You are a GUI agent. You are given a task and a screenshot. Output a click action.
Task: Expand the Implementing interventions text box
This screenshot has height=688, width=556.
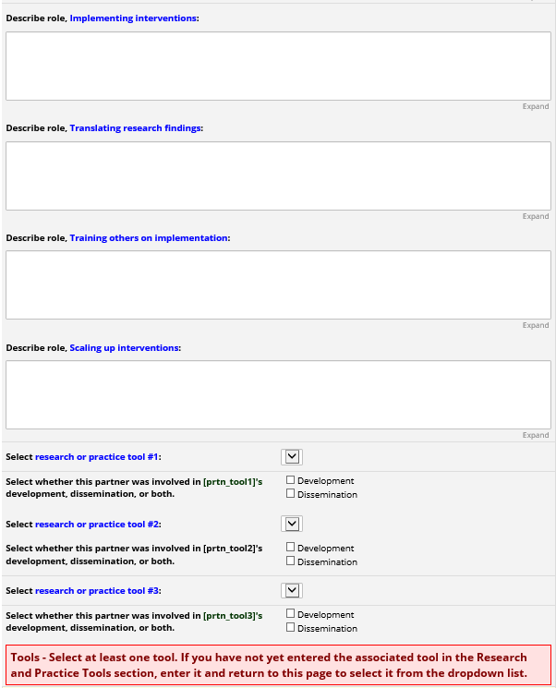(535, 106)
